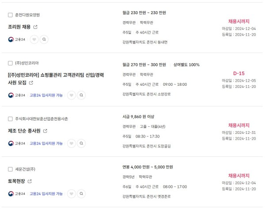Click 고용24 입사지원 가능 on 성민코리아 listing
The image size is (265, 209).
(x=46, y=95)
